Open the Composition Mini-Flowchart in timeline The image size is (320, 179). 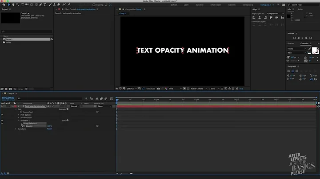point(86,99)
